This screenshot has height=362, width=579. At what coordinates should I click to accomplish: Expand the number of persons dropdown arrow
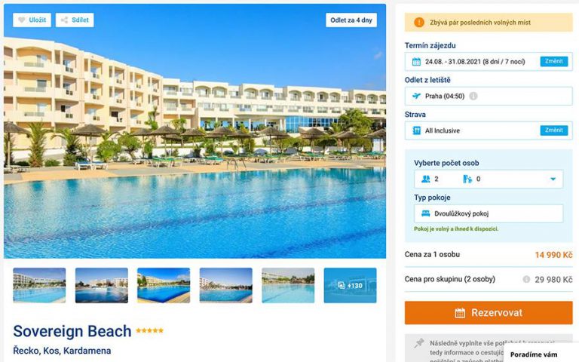click(x=553, y=179)
